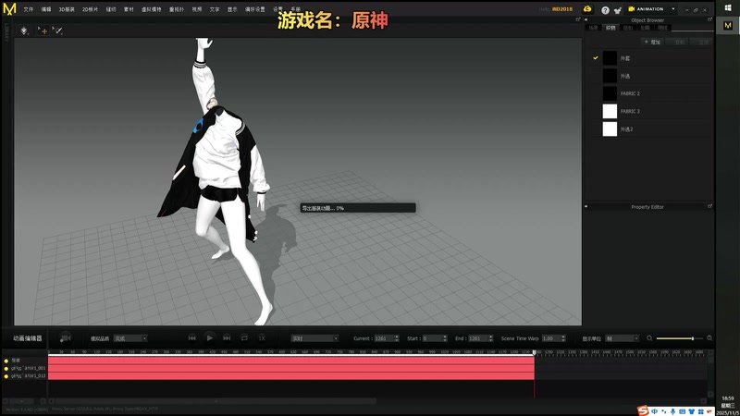
Task: Click the Marvelous Designer logo icon
Action: point(9,8)
